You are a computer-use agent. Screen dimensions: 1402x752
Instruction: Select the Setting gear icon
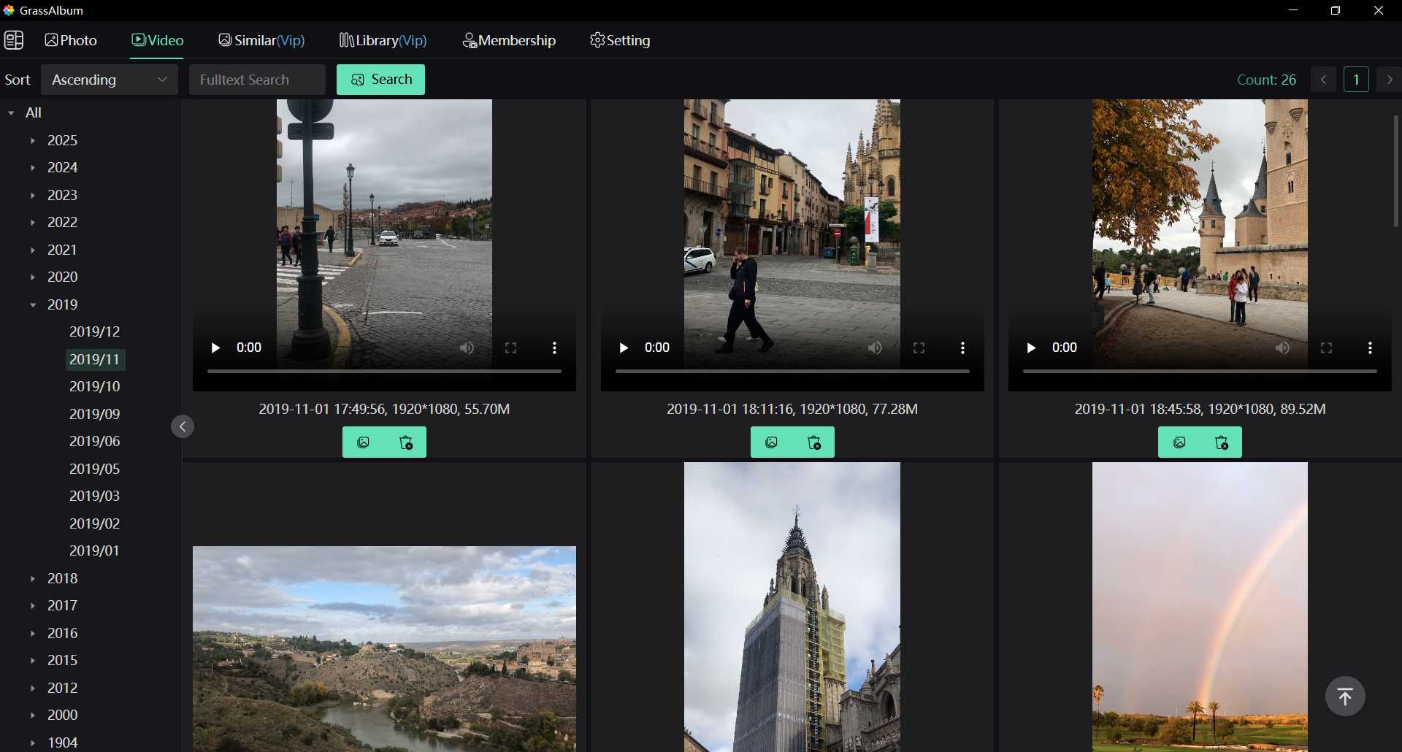pyautogui.click(x=599, y=40)
